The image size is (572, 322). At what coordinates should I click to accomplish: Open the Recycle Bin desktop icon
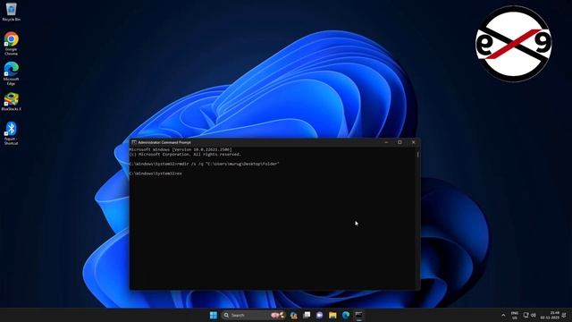(11, 12)
